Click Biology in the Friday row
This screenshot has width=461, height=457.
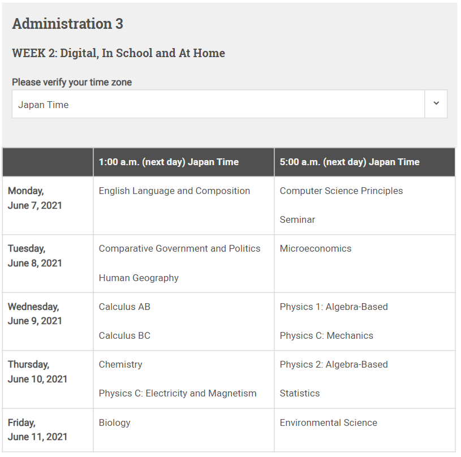tap(114, 422)
